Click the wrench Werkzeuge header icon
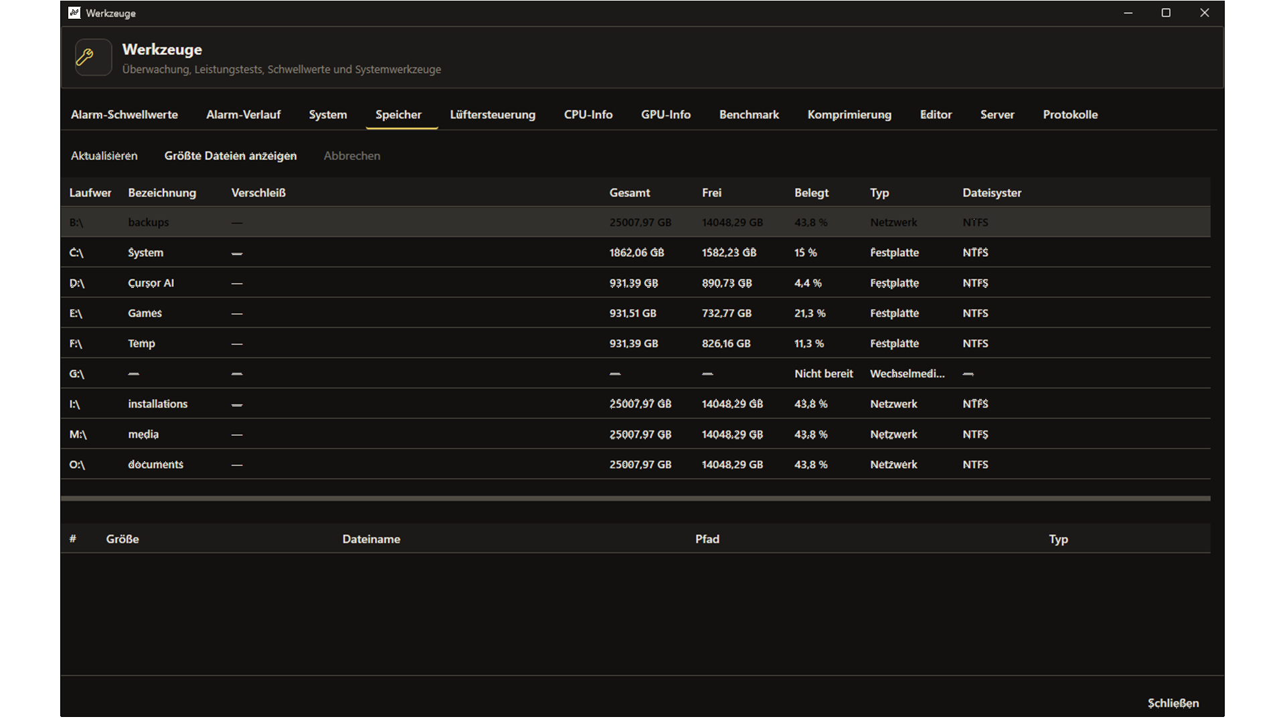1285x723 pixels. pos(93,58)
